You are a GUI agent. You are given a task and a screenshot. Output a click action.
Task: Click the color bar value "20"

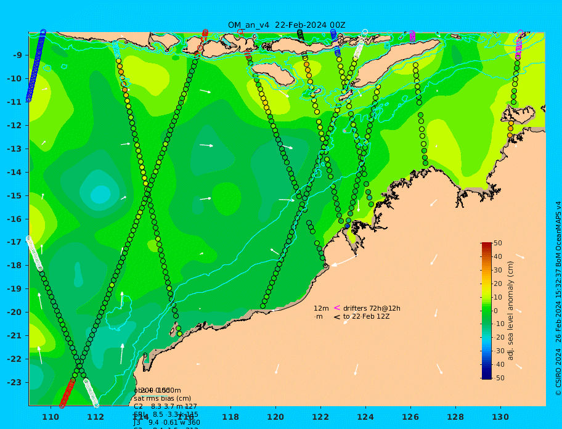click(498, 284)
